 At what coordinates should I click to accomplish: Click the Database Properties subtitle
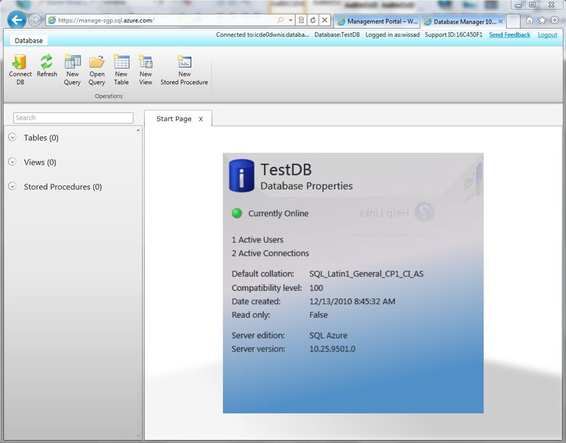click(x=306, y=186)
